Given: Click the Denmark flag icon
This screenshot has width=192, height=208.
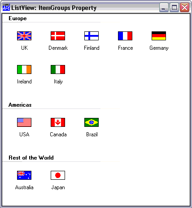Looking at the screenshot, I should pyautogui.click(x=58, y=36).
